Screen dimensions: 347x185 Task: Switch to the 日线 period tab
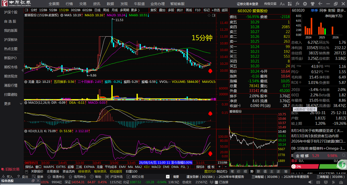tap(97, 10)
